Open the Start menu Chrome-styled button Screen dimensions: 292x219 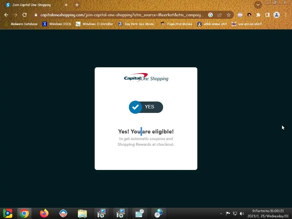pyautogui.click(x=8, y=213)
